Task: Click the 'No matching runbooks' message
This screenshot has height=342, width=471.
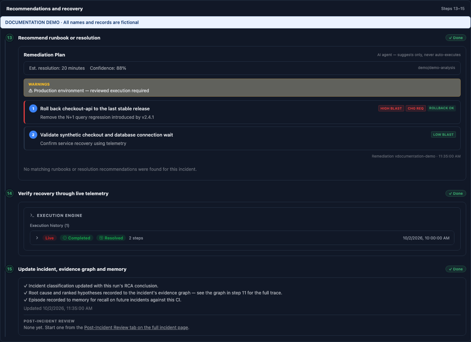Action: pos(110,169)
